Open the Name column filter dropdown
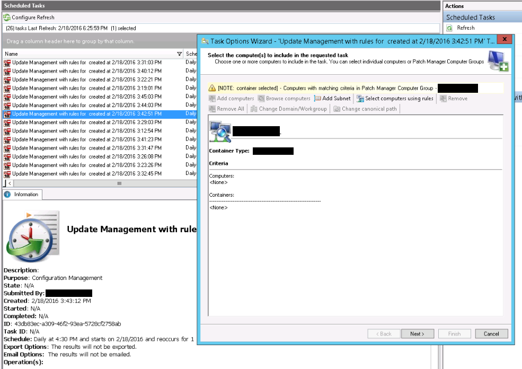The image size is (522, 369). 180,54
